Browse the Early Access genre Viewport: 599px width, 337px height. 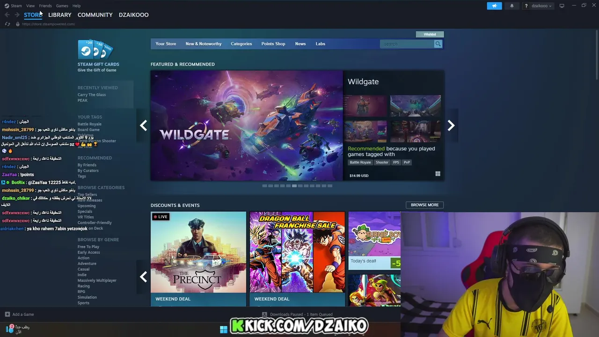[x=89, y=252]
